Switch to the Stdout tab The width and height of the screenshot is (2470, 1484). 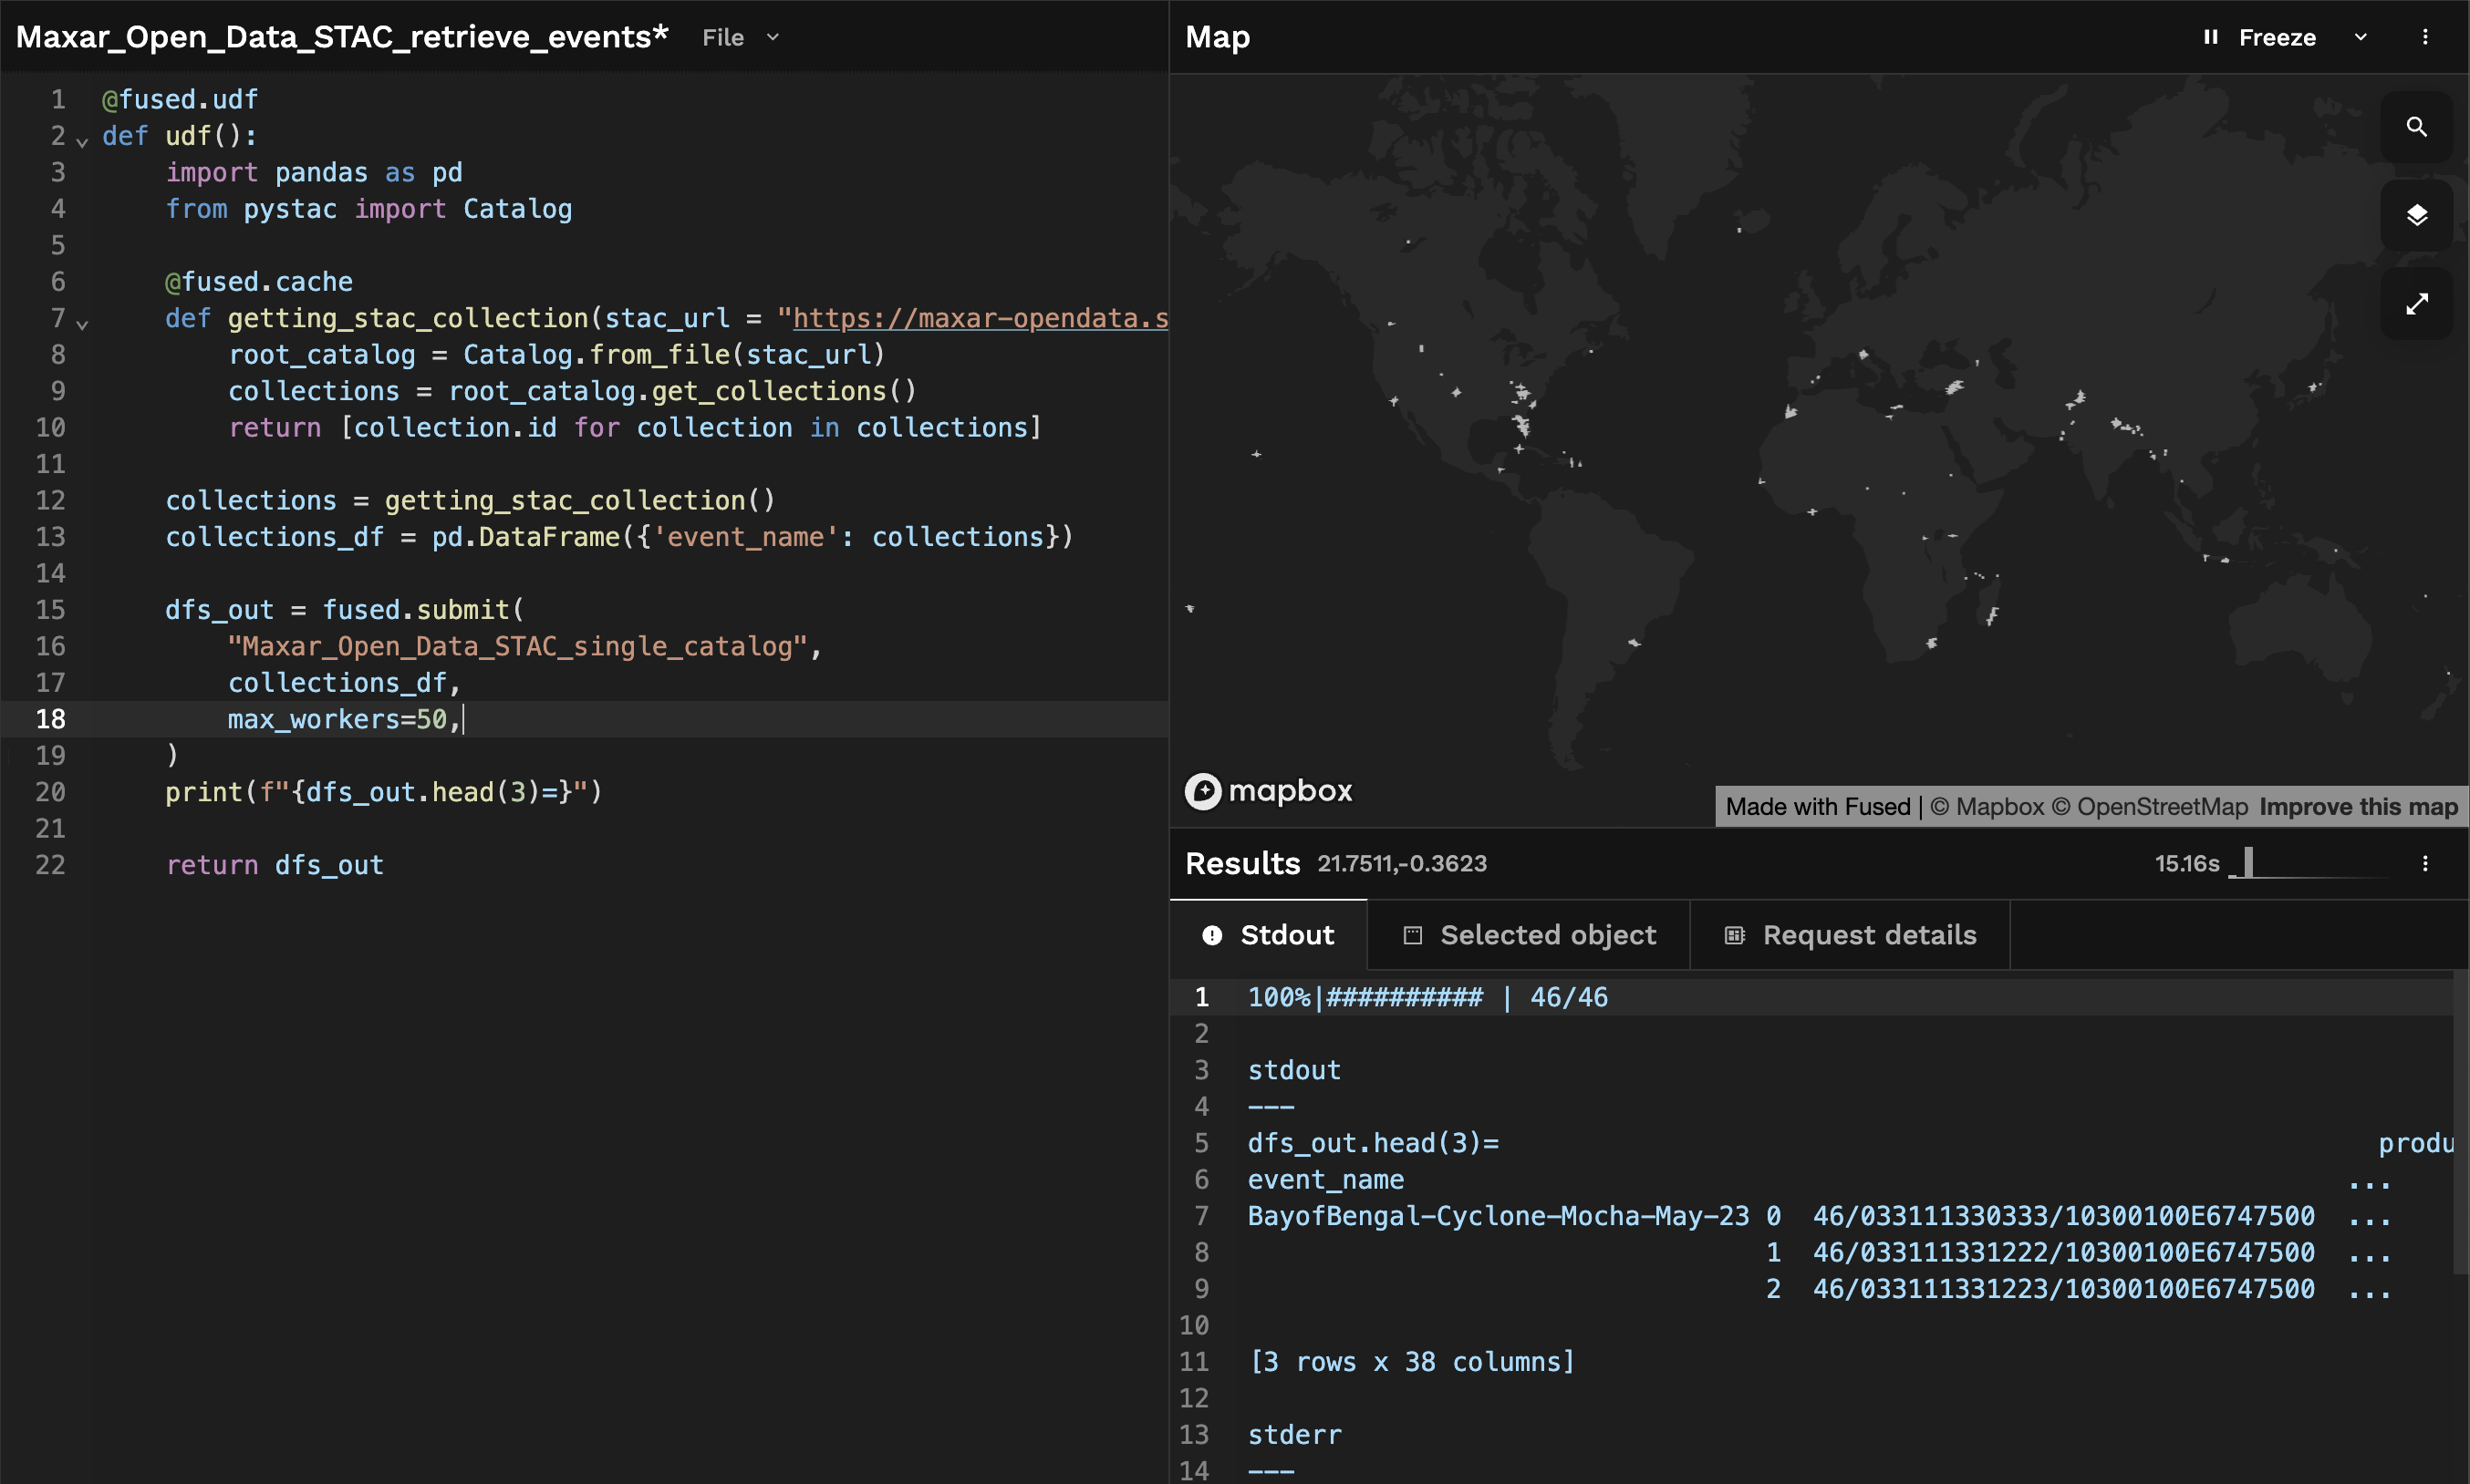point(1269,935)
